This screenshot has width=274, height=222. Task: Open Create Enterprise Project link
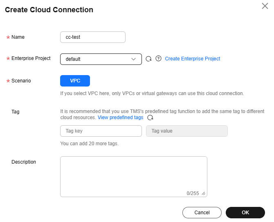pos(192,59)
